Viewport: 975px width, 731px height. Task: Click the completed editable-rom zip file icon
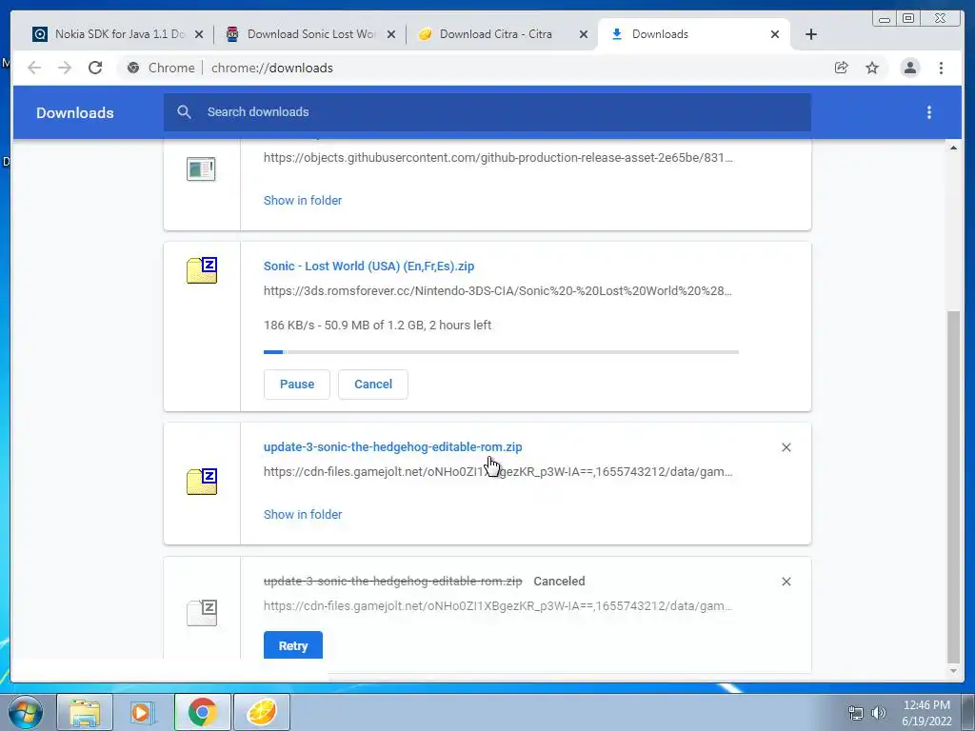pyautogui.click(x=202, y=481)
